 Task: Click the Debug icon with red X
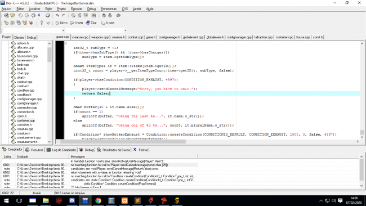point(31,23)
